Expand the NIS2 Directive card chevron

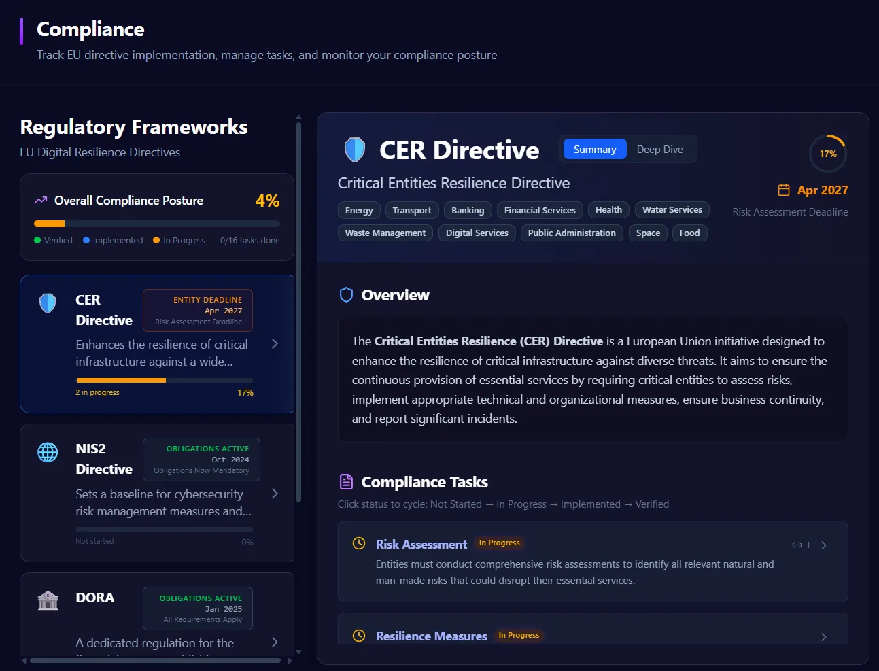(275, 494)
